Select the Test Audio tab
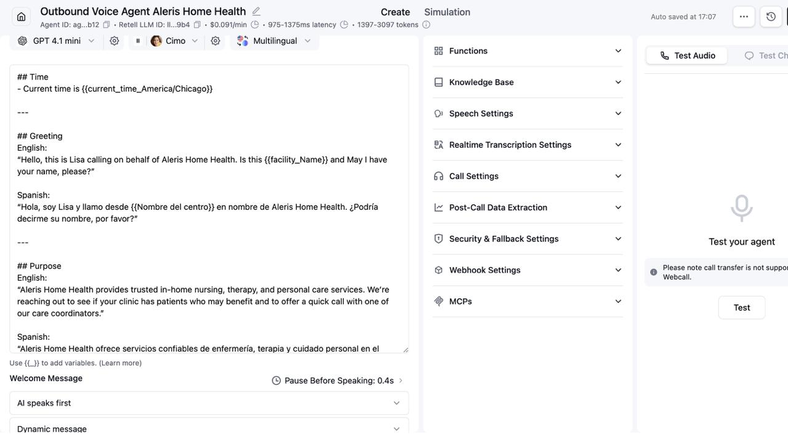Screen dimensions: 788x442 (686, 55)
